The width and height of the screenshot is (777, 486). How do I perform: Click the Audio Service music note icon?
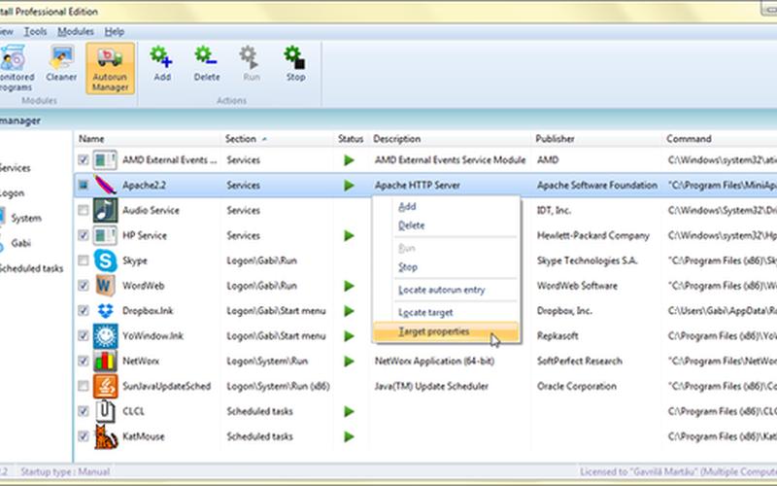[105, 210]
